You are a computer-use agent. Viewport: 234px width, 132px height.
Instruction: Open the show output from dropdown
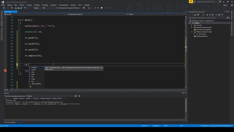45,96
